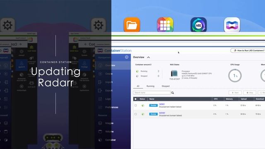
Task: Click the linuxserver/sonarr:latest image text
Action: coord(171,115)
